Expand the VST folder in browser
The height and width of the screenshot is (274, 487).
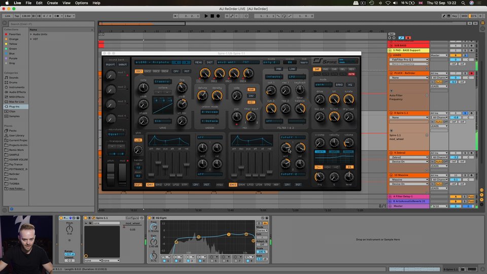(x=31, y=39)
